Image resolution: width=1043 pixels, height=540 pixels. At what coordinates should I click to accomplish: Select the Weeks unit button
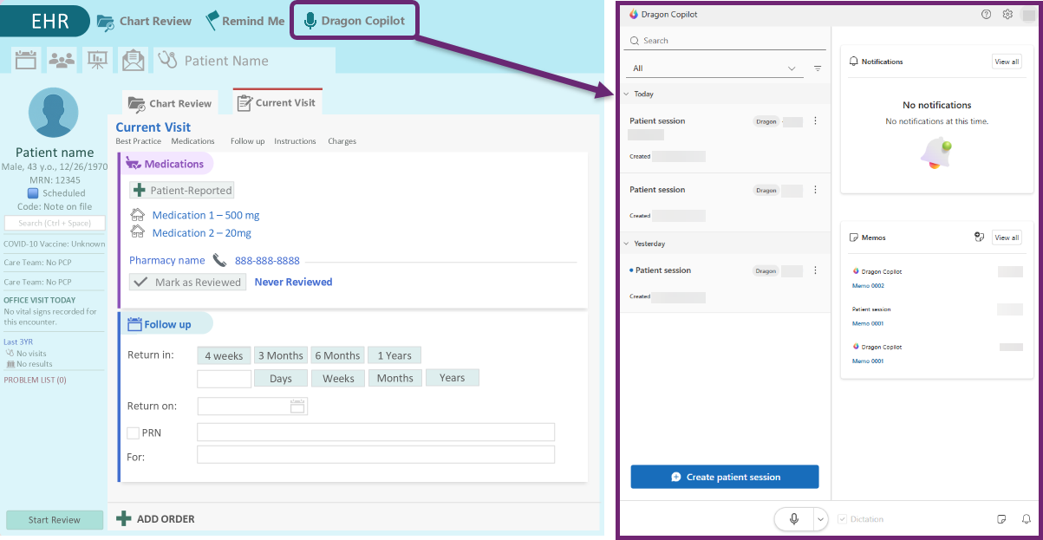[338, 378]
